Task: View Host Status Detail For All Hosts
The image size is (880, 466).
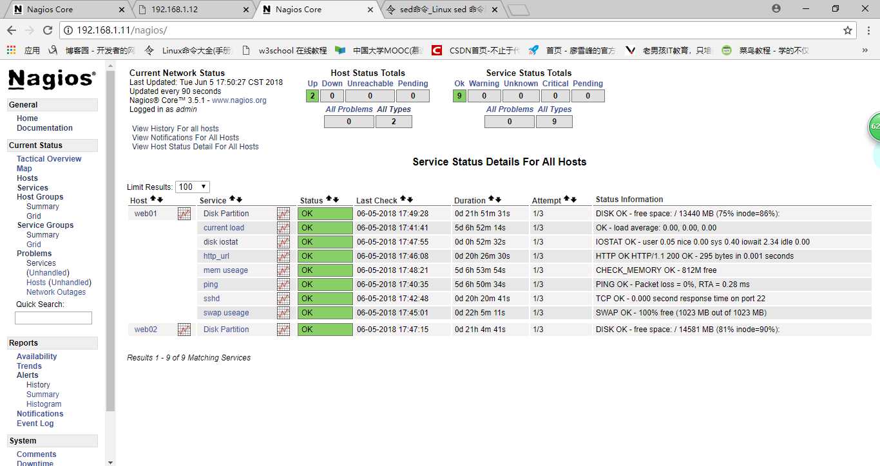Action: point(195,147)
